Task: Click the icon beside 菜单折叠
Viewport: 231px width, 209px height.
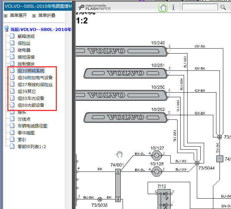Action: (x=34, y=16)
